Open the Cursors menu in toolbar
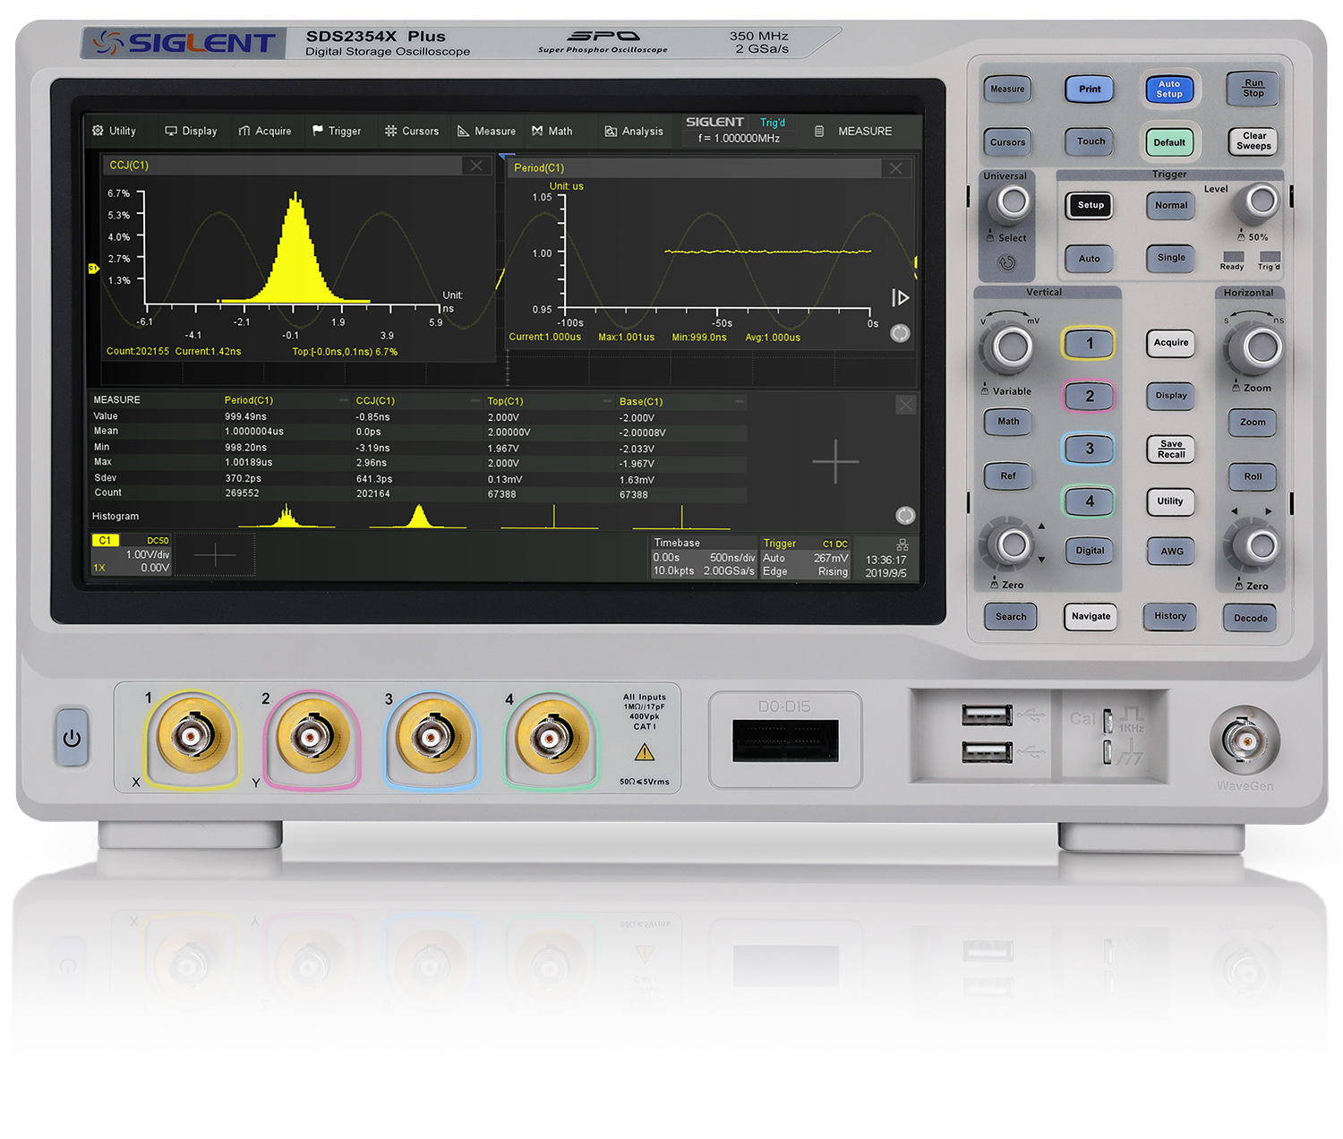Image resolution: width=1343 pixels, height=1139 pixels. [x=412, y=131]
